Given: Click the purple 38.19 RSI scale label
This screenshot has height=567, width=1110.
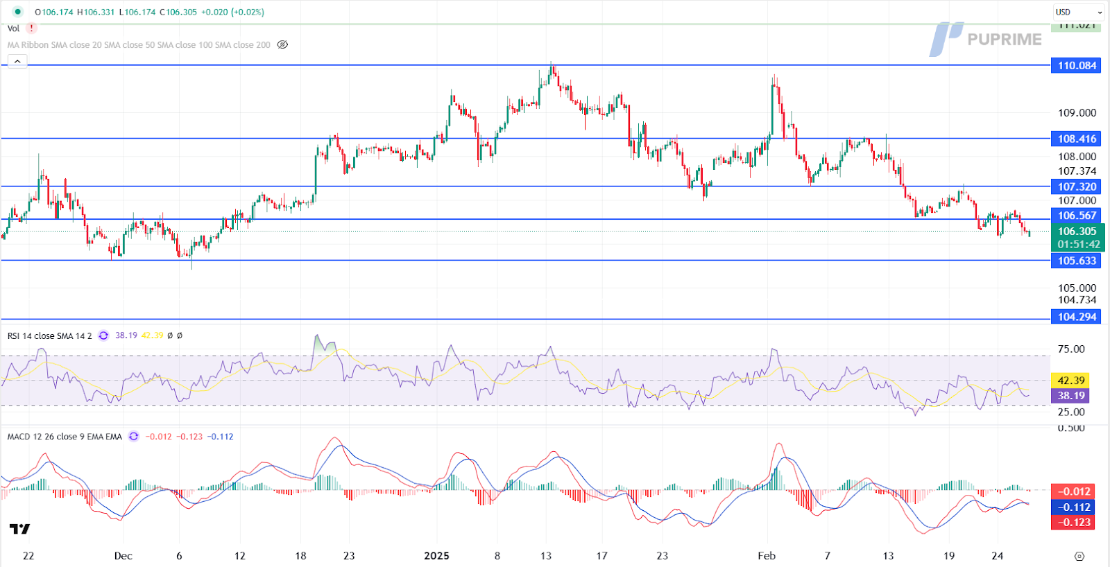Looking at the screenshot, I should point(1070,396).
